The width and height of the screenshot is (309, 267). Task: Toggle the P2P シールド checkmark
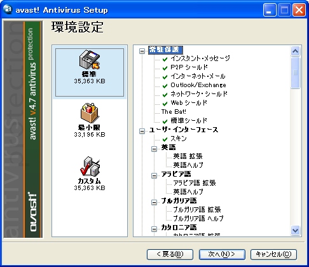165,68
